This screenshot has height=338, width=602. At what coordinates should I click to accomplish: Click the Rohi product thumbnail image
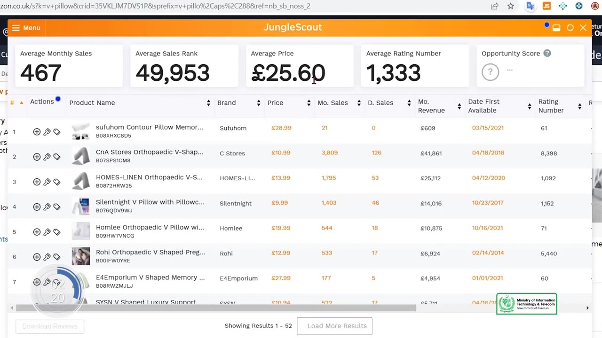coord(81,256)
